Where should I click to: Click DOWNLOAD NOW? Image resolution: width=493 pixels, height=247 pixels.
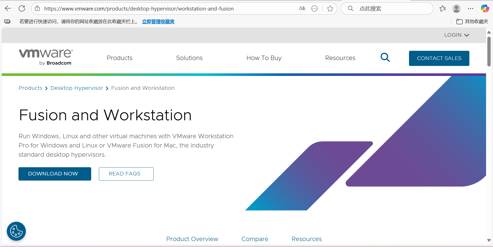click(54, 174)
